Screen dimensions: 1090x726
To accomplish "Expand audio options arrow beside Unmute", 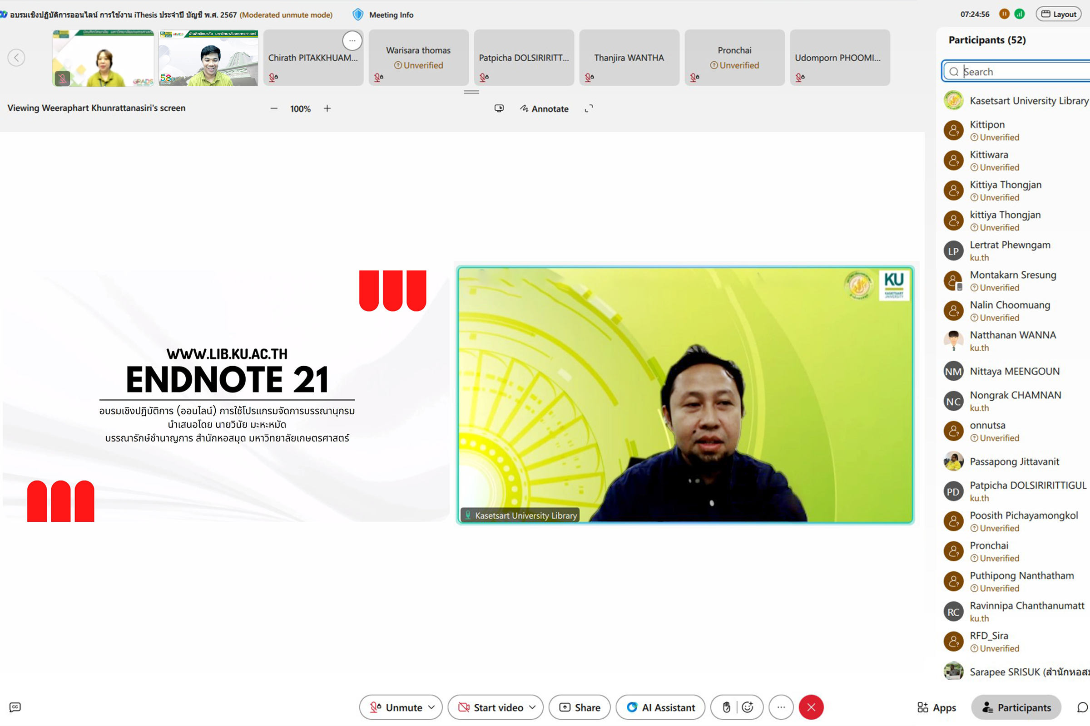I will (431, 707).
